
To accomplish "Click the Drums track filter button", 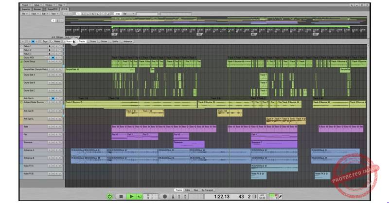I will 93,41.
